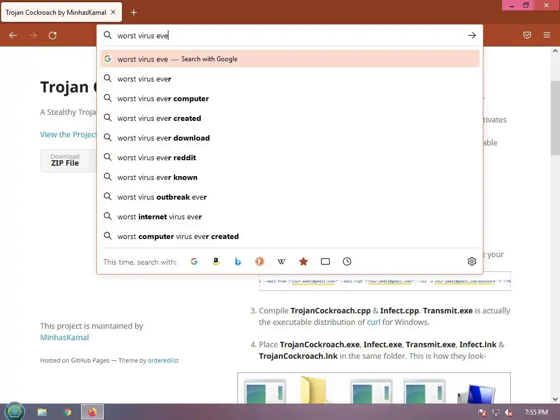Select suggestion 'worst virus ever created'
Image resolution: width=560 pixels, height=420 pixels.
290,118
